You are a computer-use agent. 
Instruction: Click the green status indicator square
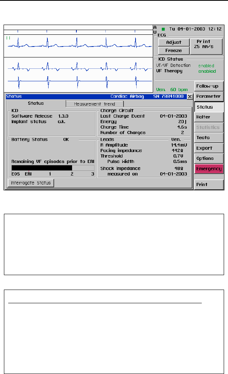point(163,29)
